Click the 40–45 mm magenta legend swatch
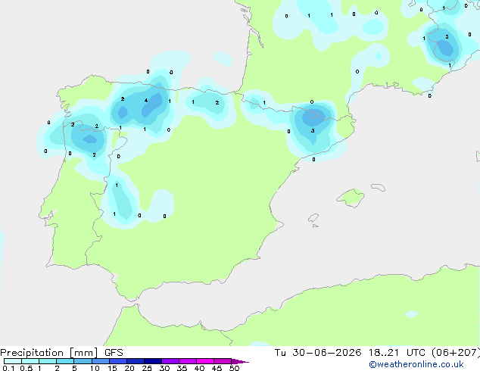The height and width of the screenshot is (371, 480). pos(205,361)
